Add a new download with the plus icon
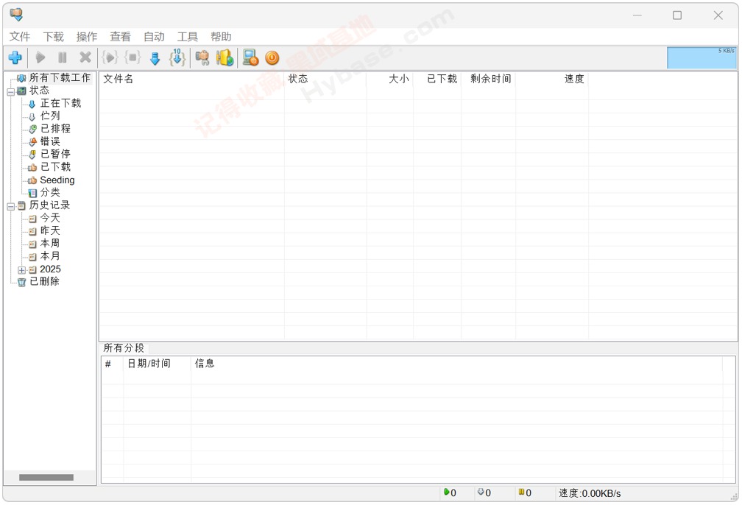 coord(14,57)
